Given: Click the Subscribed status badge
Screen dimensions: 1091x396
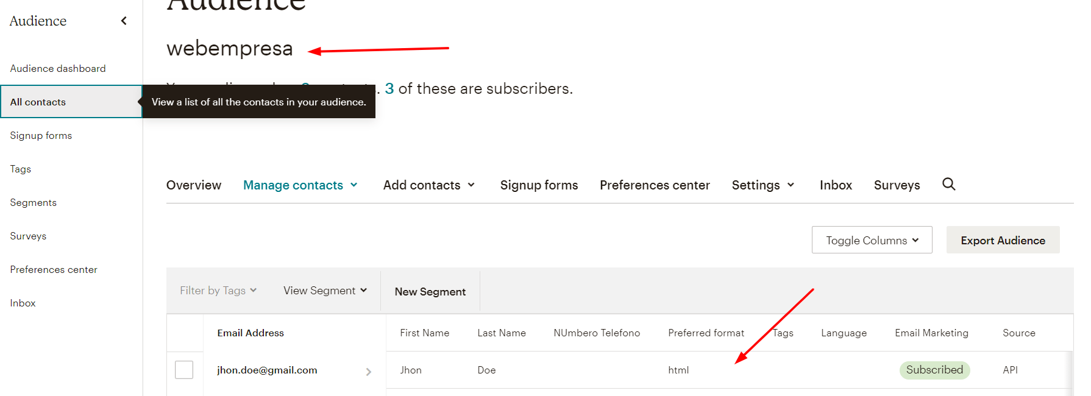Looking at the screenshot, I should [x=934, y=370].
